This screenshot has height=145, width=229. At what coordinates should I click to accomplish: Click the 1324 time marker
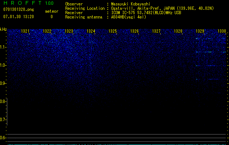tap(91, 31)
